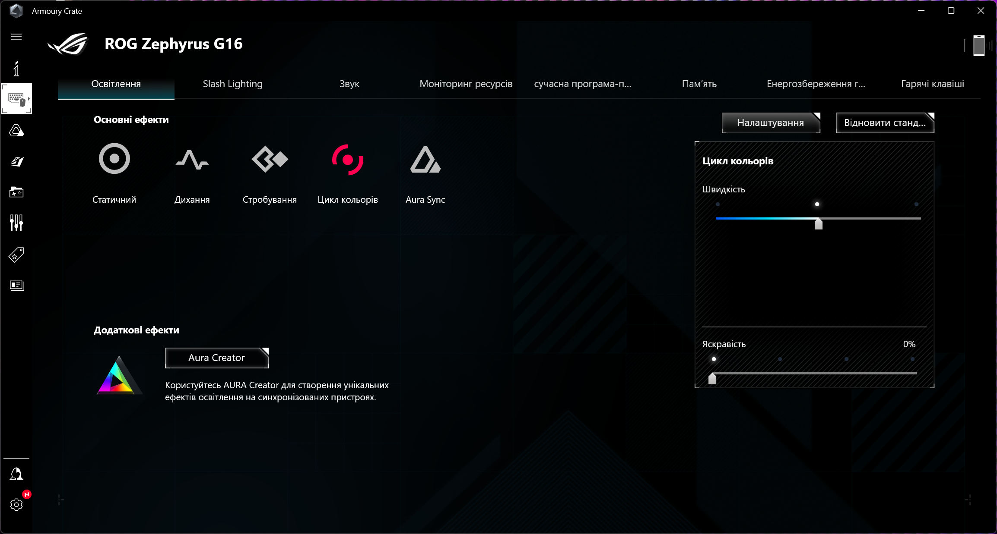Viewport: 997px width, 534px height.
Task: Select the Цикл кольорів effect
Action: [347, 173]
